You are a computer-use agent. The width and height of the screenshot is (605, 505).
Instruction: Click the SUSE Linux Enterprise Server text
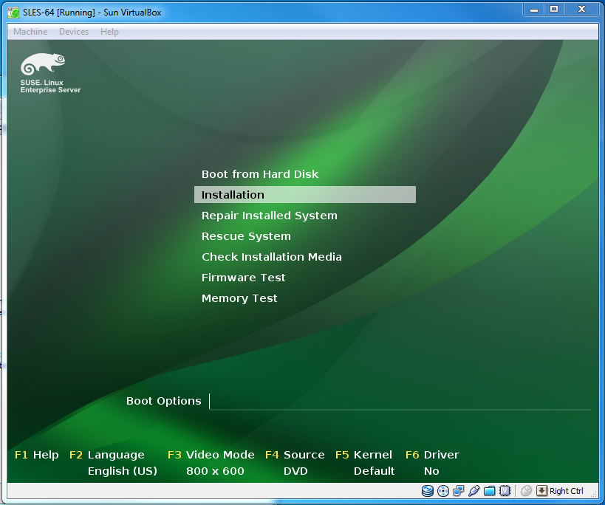[x=50, y=86]
